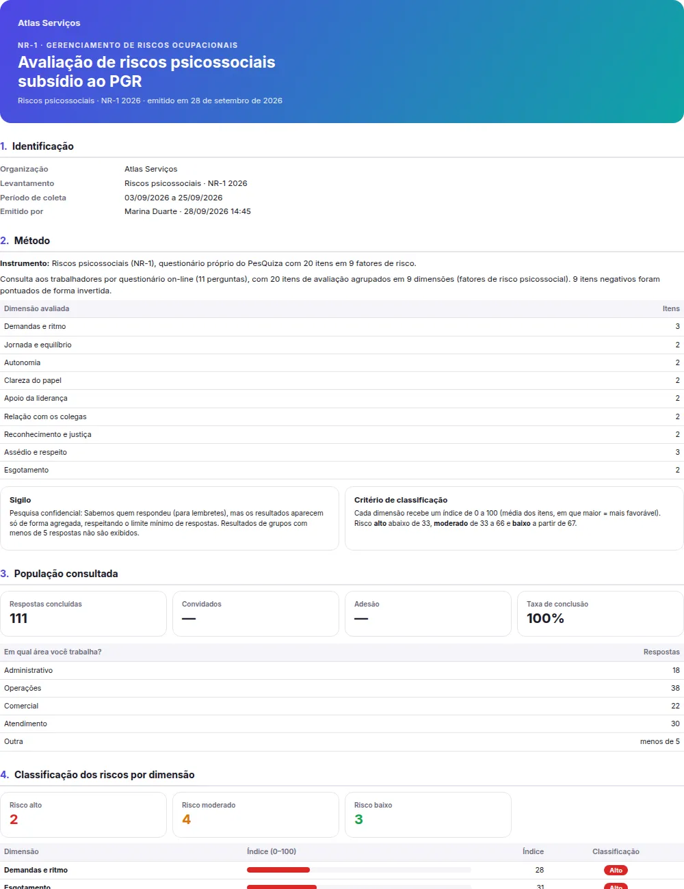Select the 'Autonomia' row

(342, 362)
